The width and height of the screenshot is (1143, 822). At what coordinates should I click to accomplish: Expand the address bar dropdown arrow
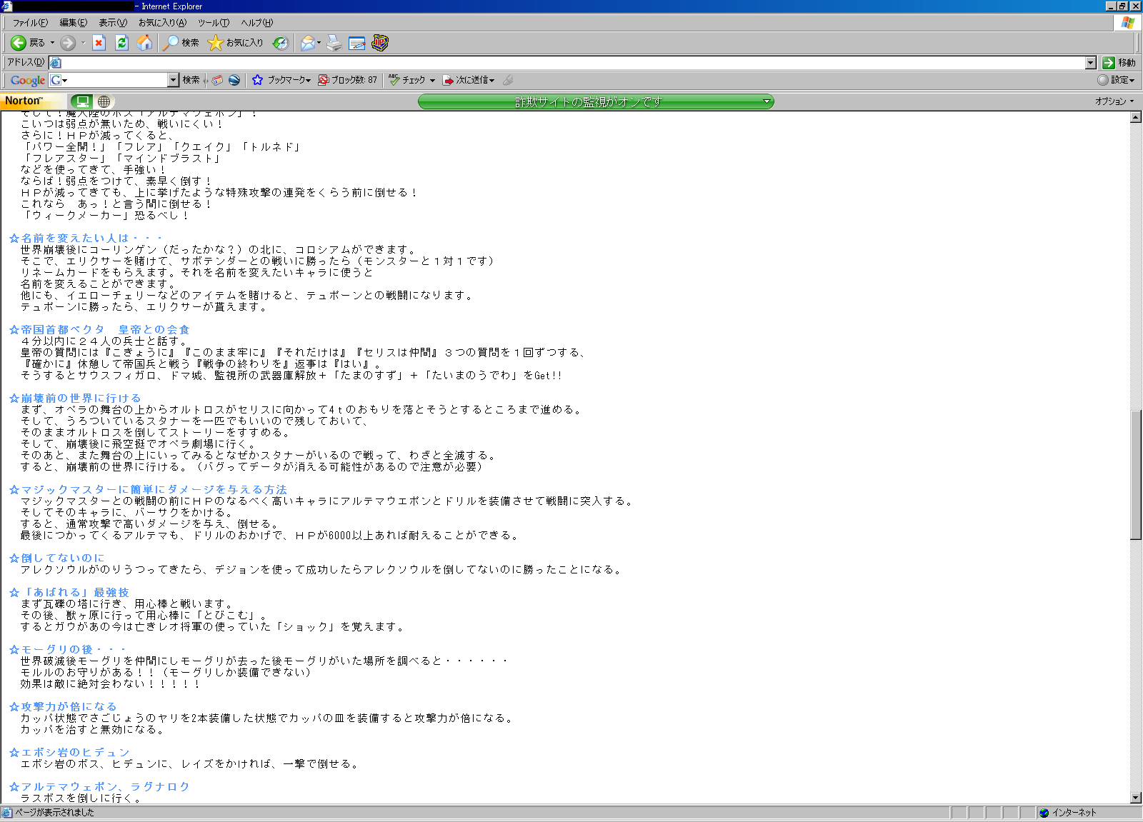(x=1090, y=63)
